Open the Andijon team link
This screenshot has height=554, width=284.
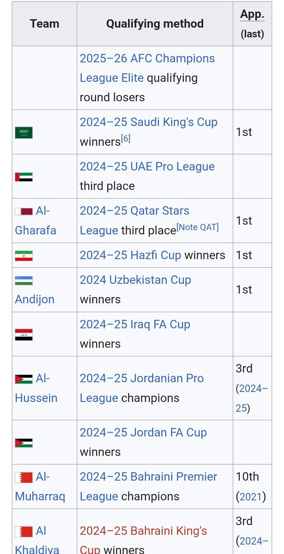pos(35,299)
